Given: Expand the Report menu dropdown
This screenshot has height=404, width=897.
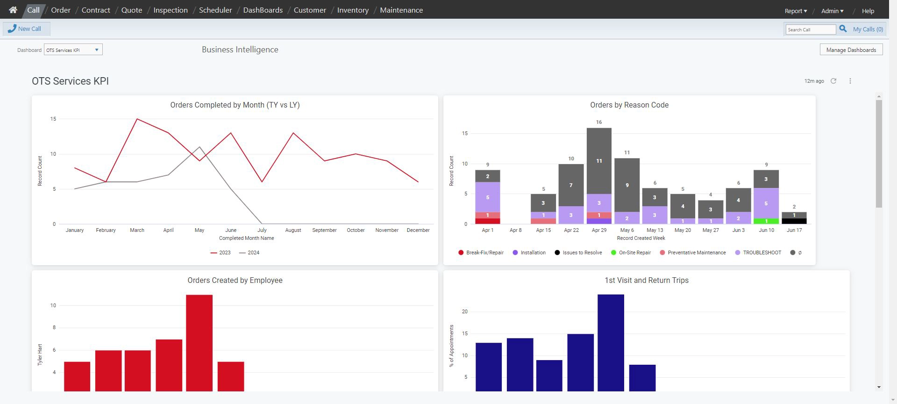Looking at the screenshot, I should tap(796, 11).
